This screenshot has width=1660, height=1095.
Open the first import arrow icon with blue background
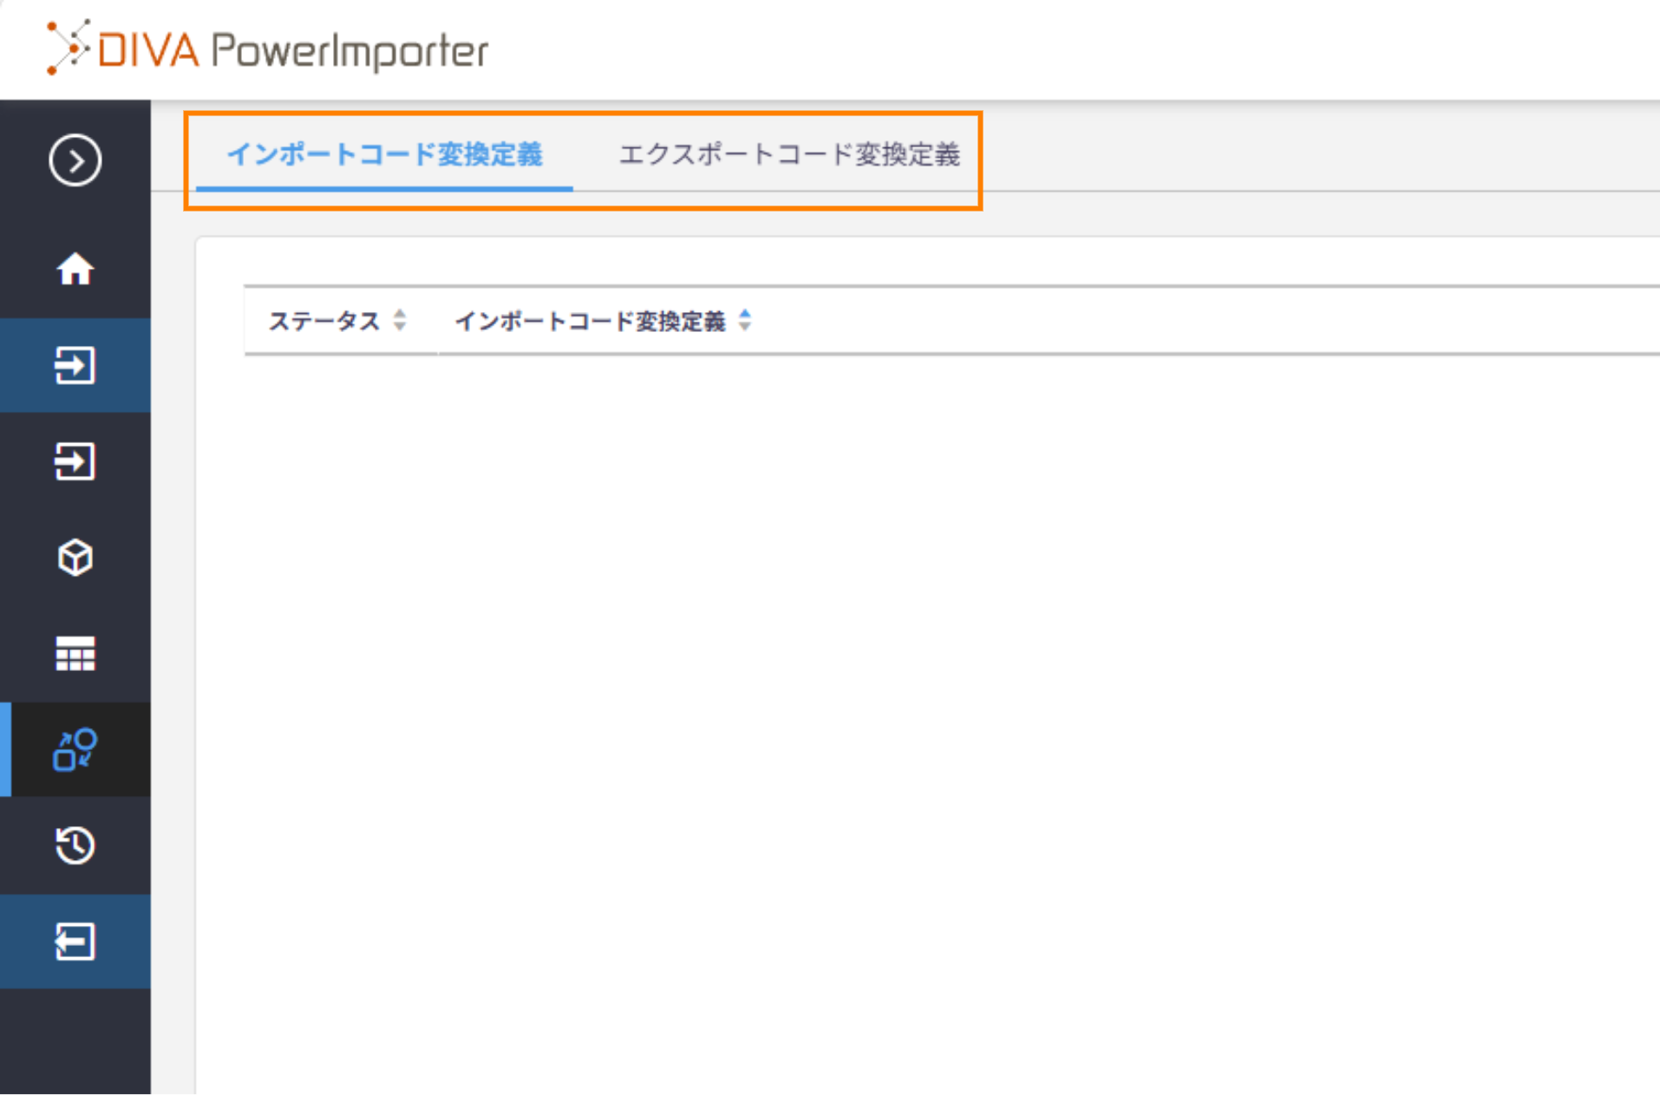coord(75,365)
